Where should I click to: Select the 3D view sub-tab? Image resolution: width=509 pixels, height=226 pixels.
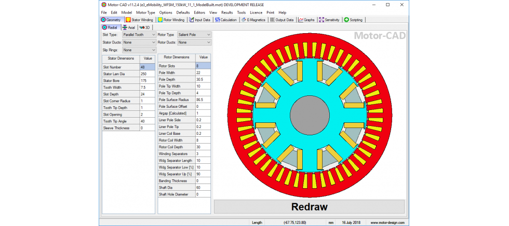click(144, 27)
